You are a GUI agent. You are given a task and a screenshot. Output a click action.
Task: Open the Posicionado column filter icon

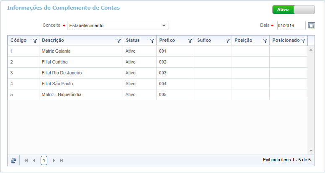[304, 41]
